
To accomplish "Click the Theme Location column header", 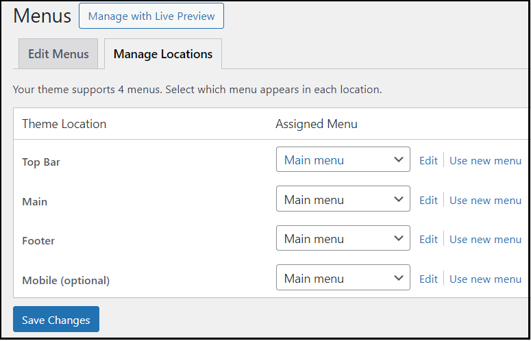I will 64,124.
